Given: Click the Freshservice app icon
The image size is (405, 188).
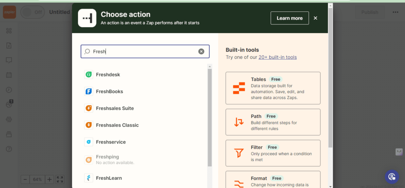Looking at the screenshot, I should tap(89, 142).
